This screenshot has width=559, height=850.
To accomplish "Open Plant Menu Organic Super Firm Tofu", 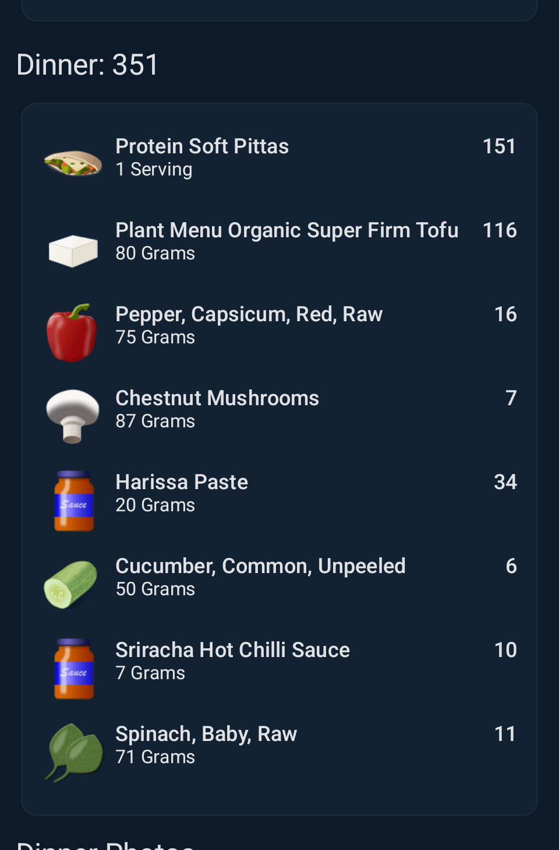I will [x=286, y=230].
